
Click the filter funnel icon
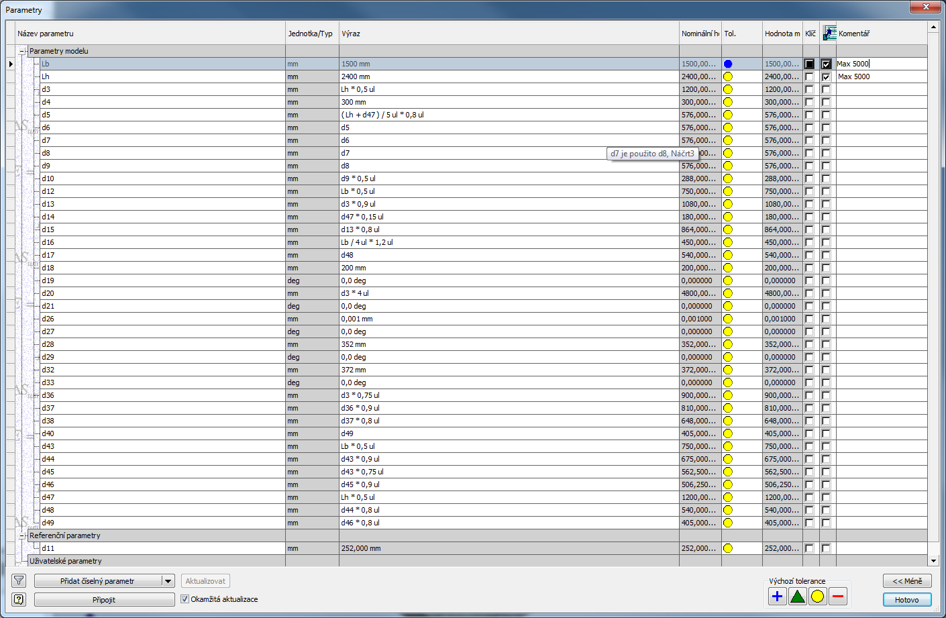pyautogui.click(x=19, y=581)
